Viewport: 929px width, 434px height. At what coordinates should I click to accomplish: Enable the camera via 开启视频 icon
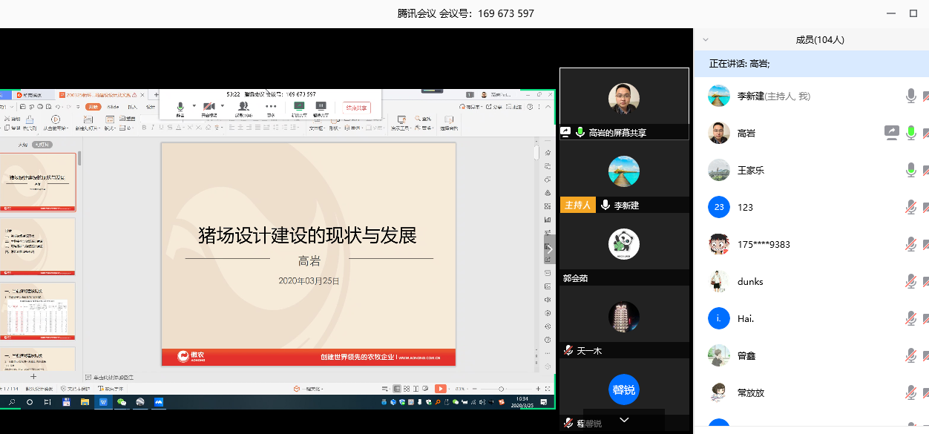pos(210,106)
